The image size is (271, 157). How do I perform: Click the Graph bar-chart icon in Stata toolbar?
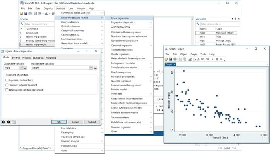pos(46,14)
